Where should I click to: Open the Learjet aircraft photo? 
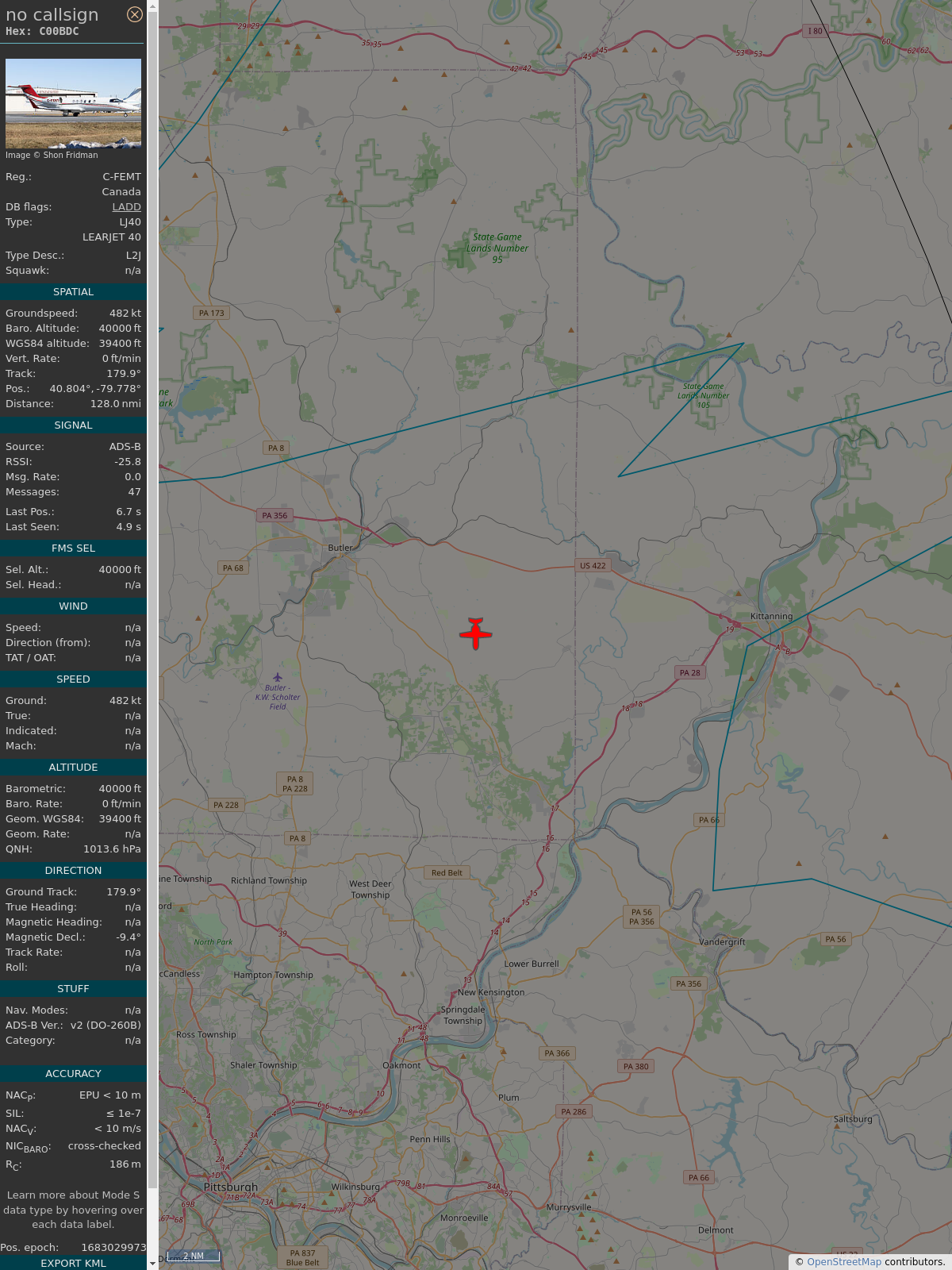click(73, 103)
